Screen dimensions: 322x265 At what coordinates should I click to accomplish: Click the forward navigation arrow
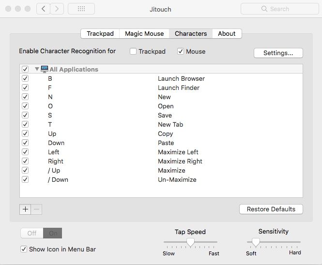(x=57, y=9)
